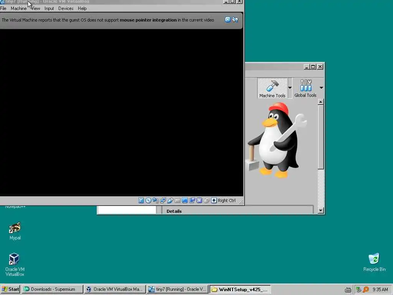Click the black VM guest display area
Screen dimensions: 393x295
tap(121, 113)
